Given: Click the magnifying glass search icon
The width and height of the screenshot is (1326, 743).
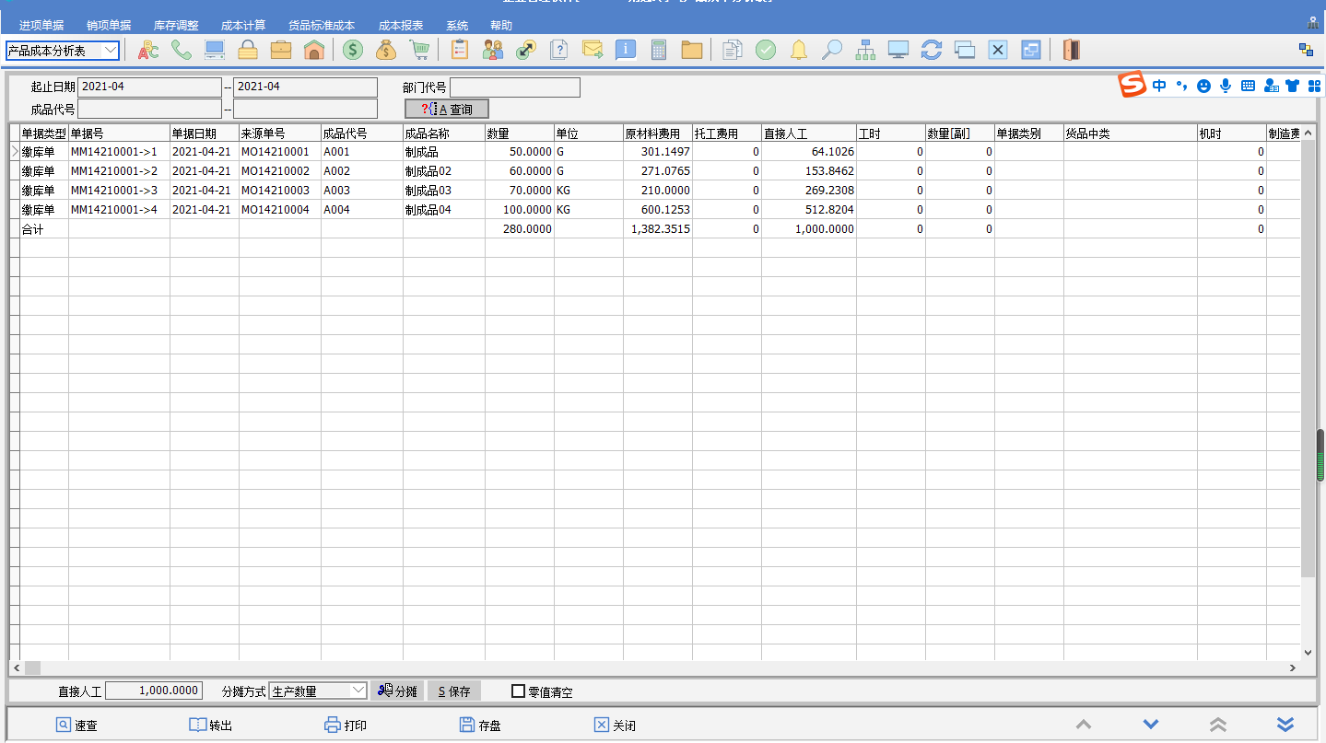Looking at the screenshot, I should (x=832, y=50).
